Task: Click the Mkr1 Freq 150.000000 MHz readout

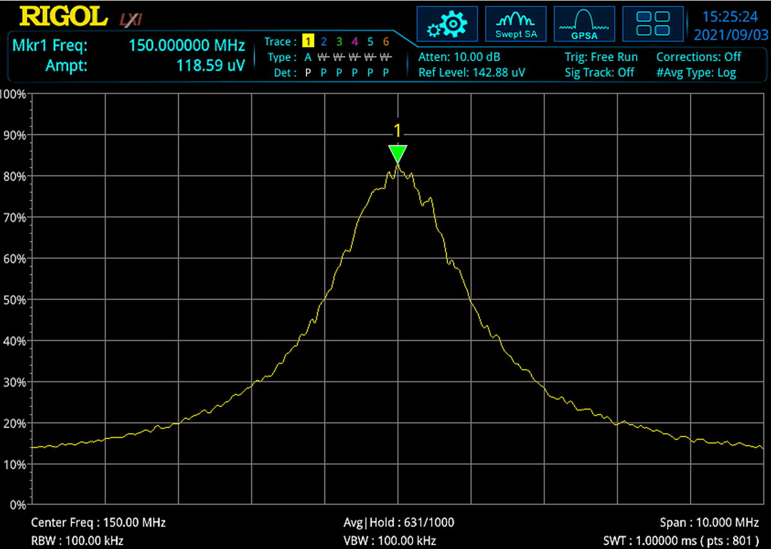Action: click(x=186, y=46)
